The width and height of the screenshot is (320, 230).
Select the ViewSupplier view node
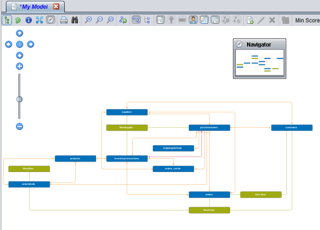pyautogui.click(x=127, y=128)
